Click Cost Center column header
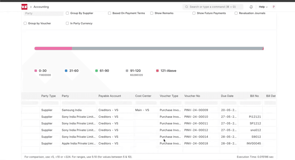 (143, 96)
